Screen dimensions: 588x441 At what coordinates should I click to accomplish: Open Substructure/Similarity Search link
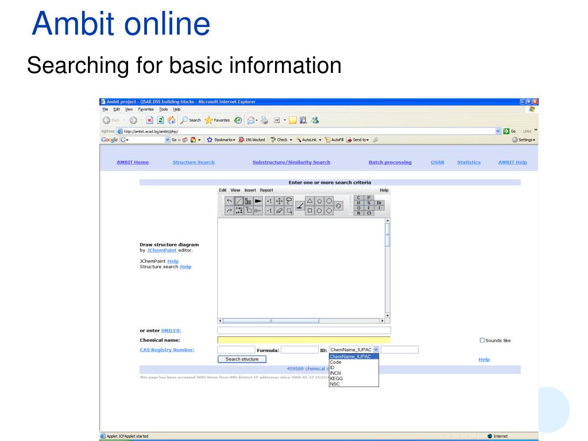pos(291,163)
